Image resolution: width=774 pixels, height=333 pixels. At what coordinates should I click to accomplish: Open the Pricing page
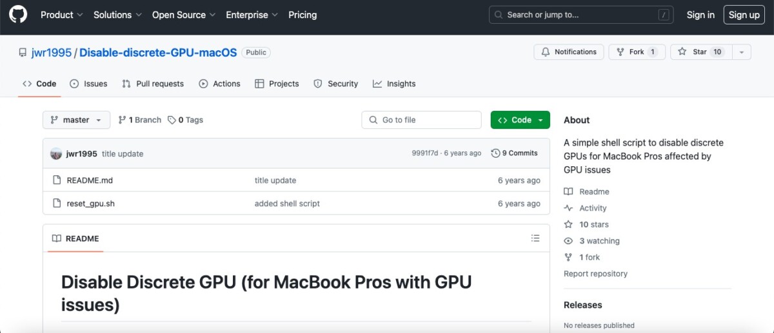pyautogui.click(x=303, y=15)
